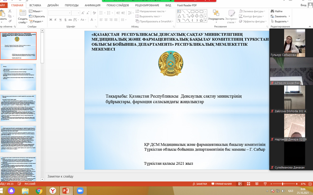Screen dimensions: 313x195
Task: Toggle text shadow S formatting
Action: click(65, 20)
